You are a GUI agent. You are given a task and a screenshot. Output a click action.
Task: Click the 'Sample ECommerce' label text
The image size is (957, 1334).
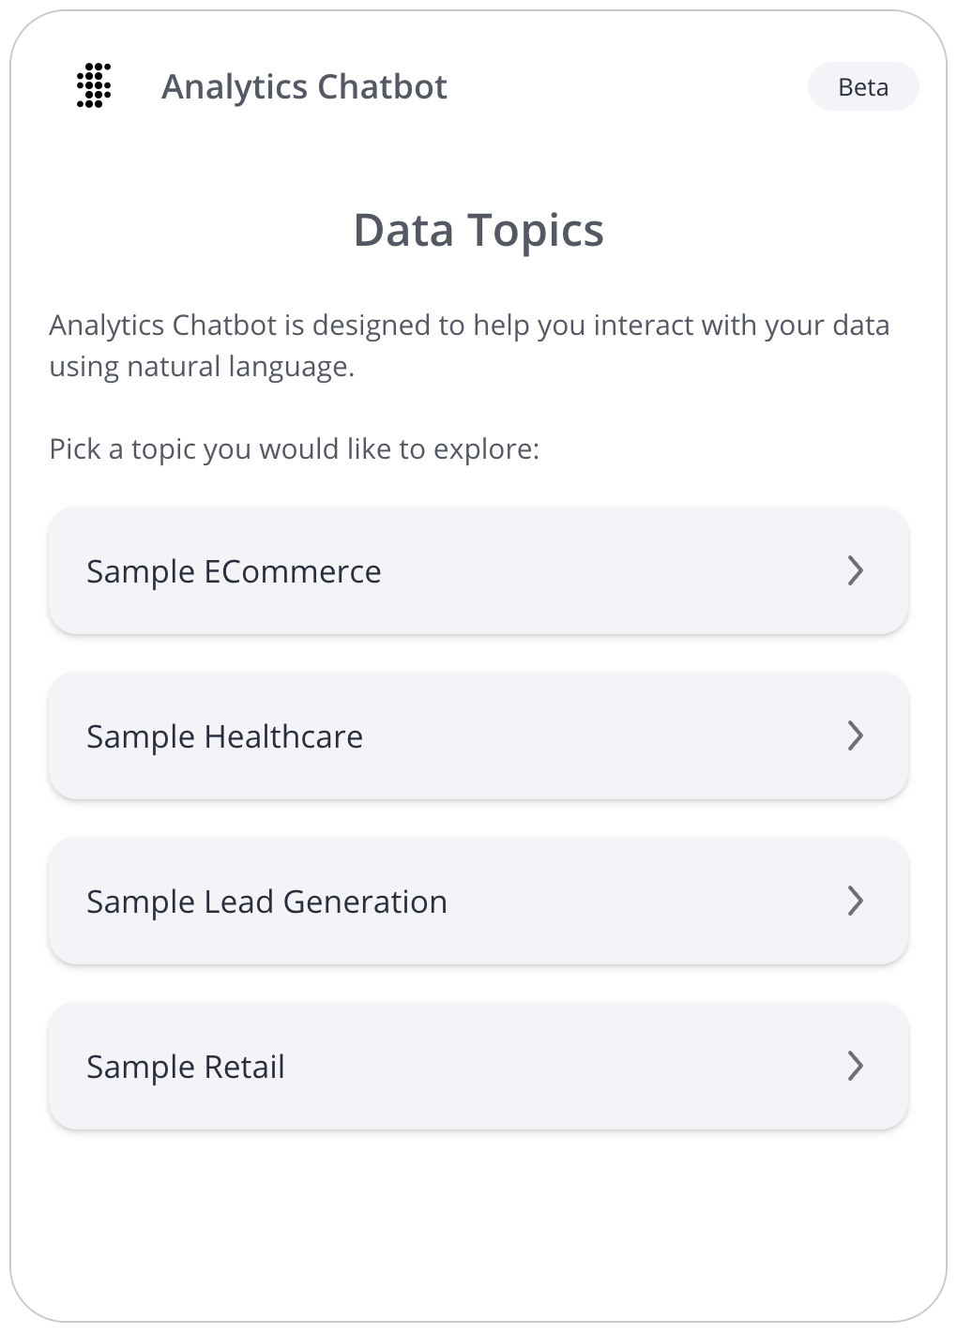coord(234,571)
